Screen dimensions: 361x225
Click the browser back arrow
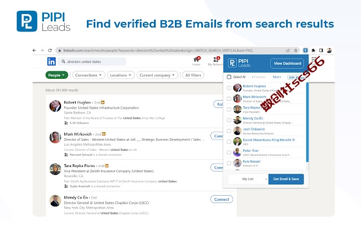(34, 50)
